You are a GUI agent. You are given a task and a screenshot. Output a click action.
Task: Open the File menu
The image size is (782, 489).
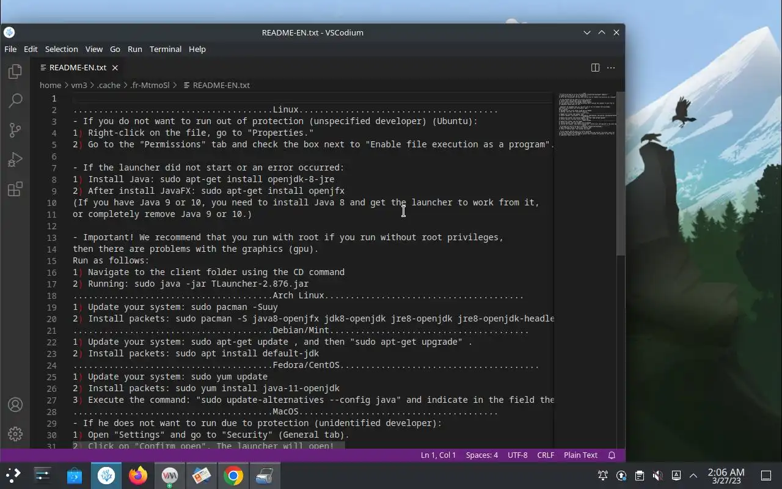point(10,49)
